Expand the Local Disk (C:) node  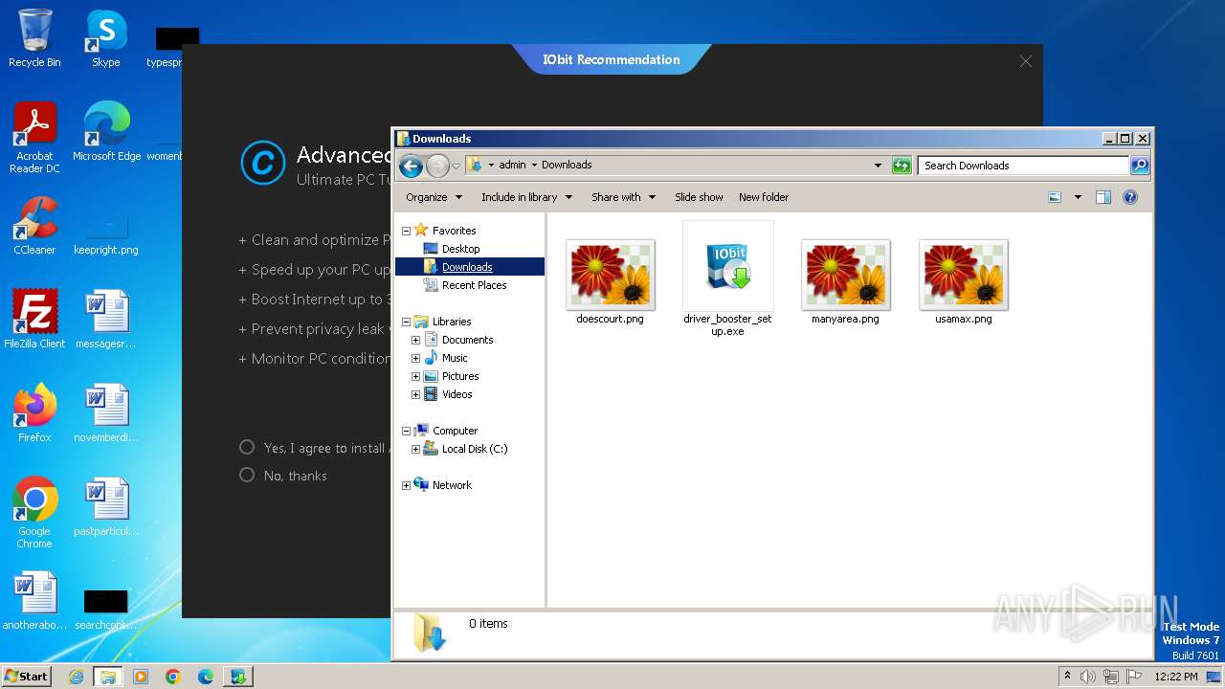click(x=415, y=449)
